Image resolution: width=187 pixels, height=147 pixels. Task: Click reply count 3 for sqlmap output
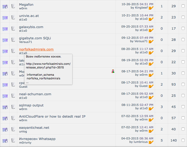coord(162,107)
